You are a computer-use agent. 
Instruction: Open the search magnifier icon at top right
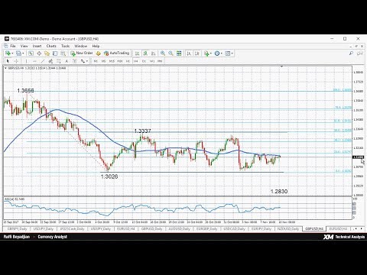[x=351, y=53]
